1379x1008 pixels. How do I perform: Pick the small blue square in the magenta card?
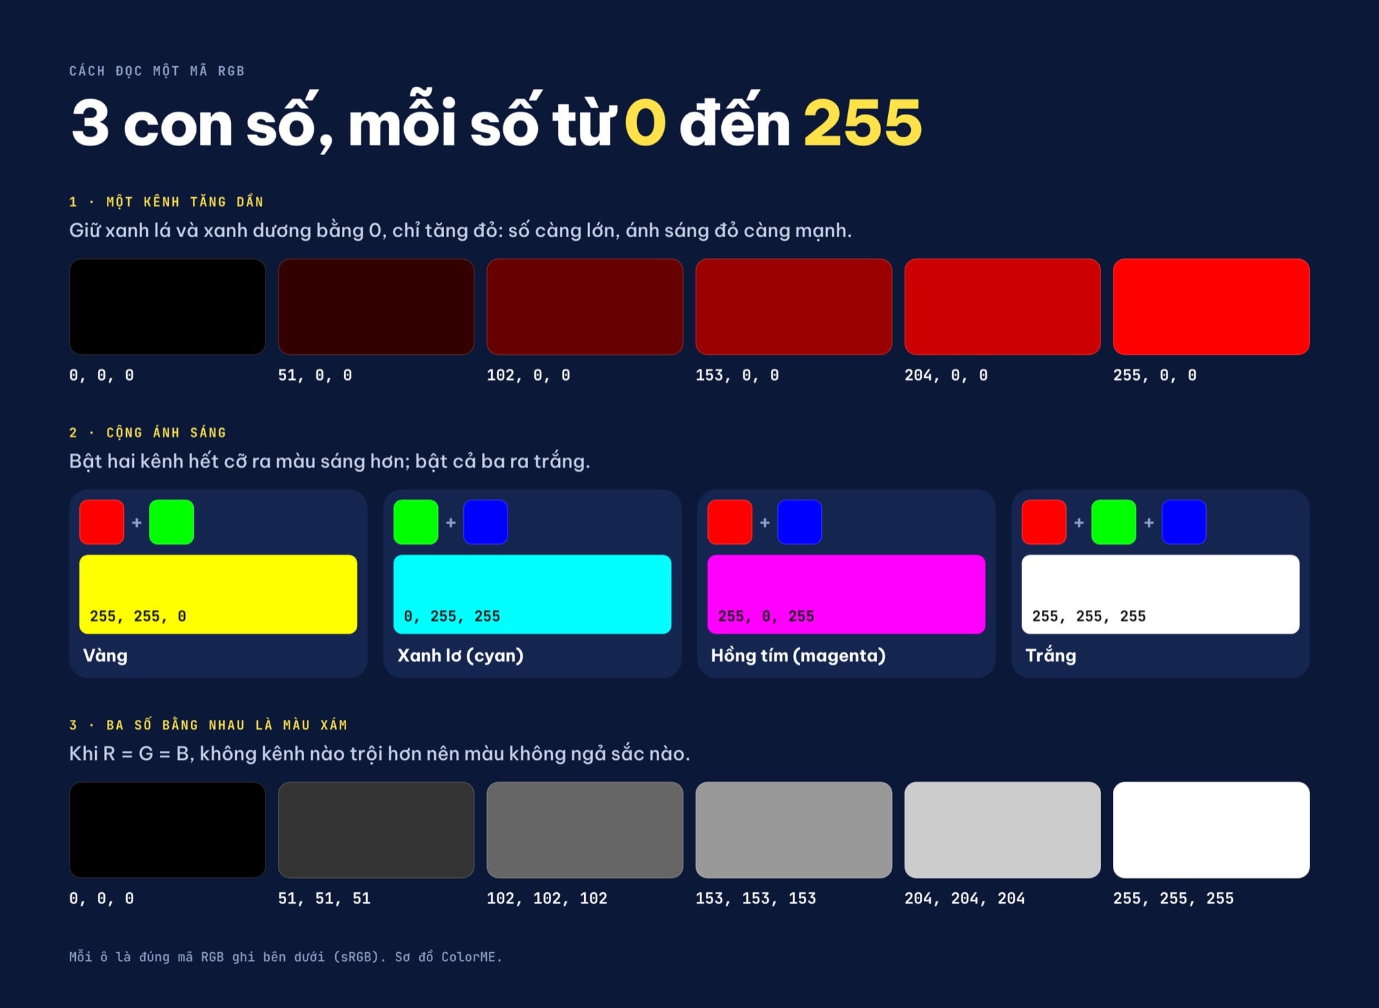click(x=800, y=522)
